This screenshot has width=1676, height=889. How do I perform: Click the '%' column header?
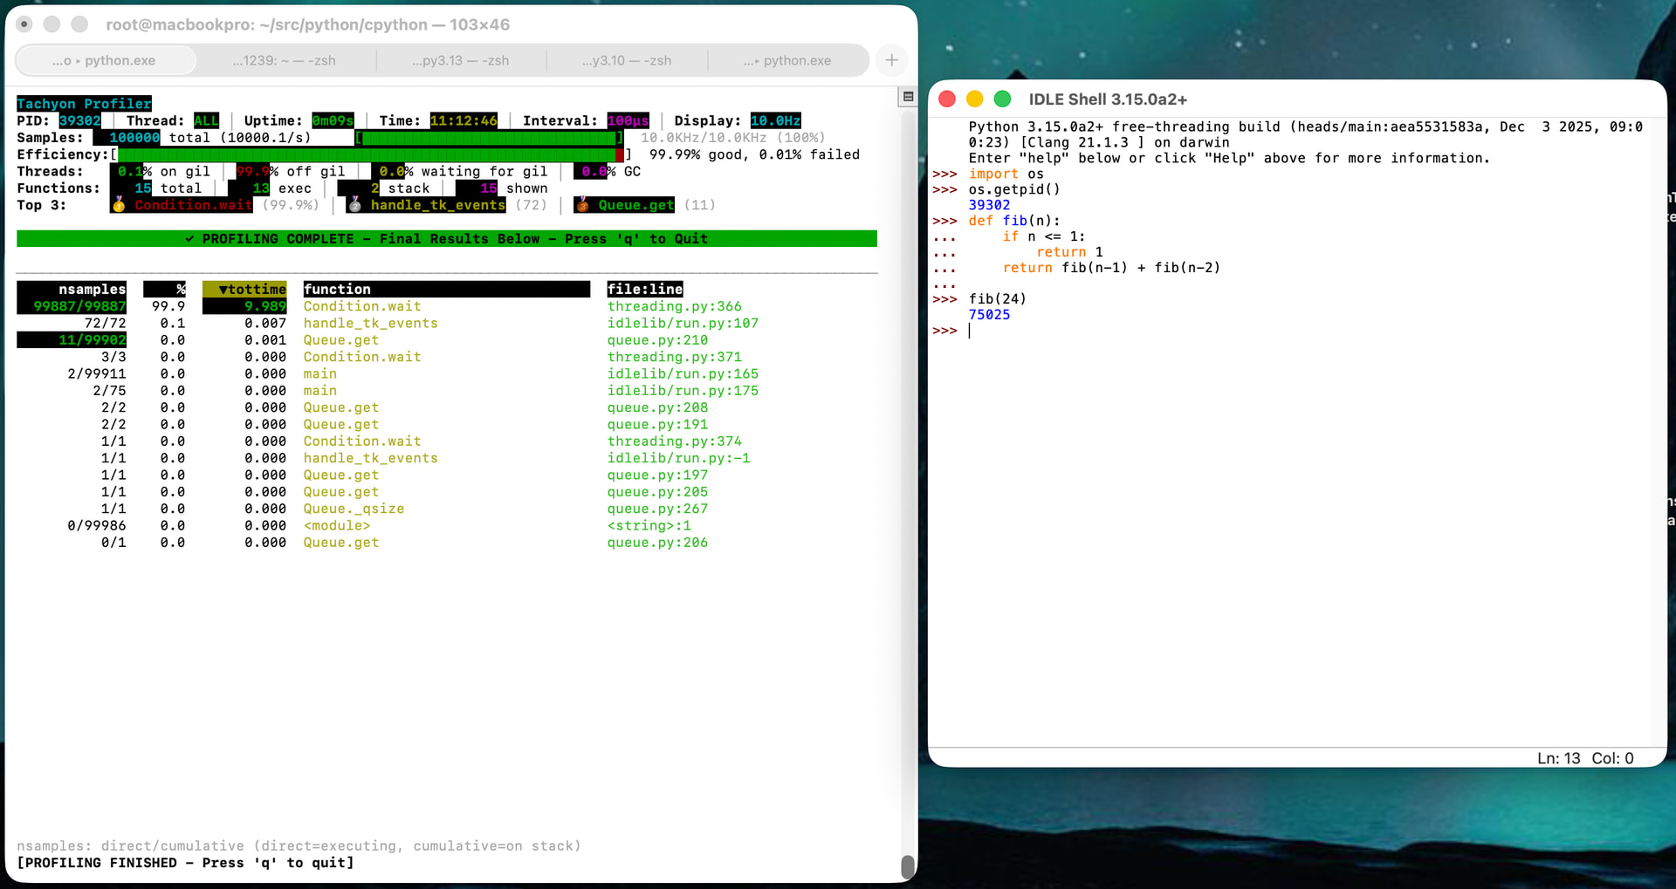(x=164, y=290)
